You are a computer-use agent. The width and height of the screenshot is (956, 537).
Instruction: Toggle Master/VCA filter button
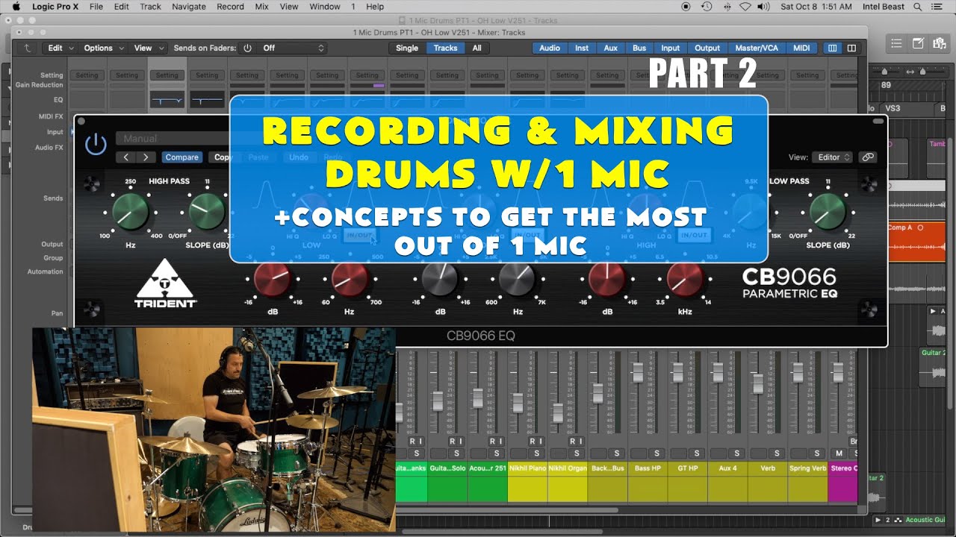click(757, 48)
